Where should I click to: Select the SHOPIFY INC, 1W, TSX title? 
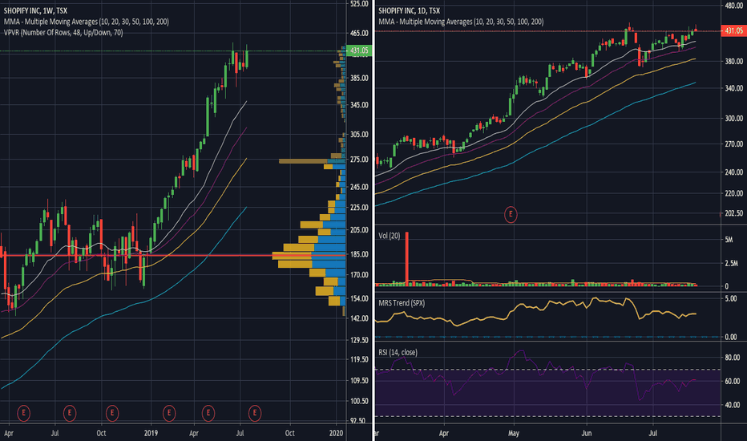[x=35, y=10]
